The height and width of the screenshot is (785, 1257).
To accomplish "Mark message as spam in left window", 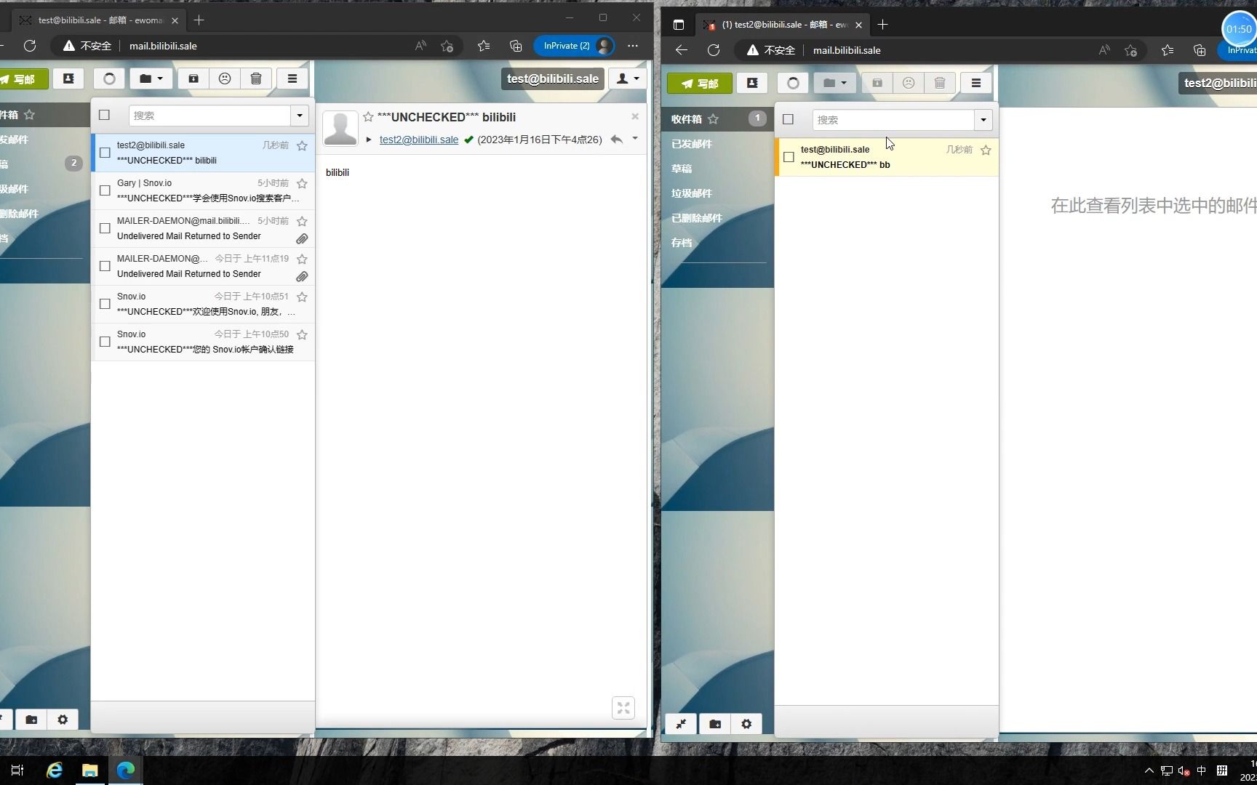I will pos(225,78).
